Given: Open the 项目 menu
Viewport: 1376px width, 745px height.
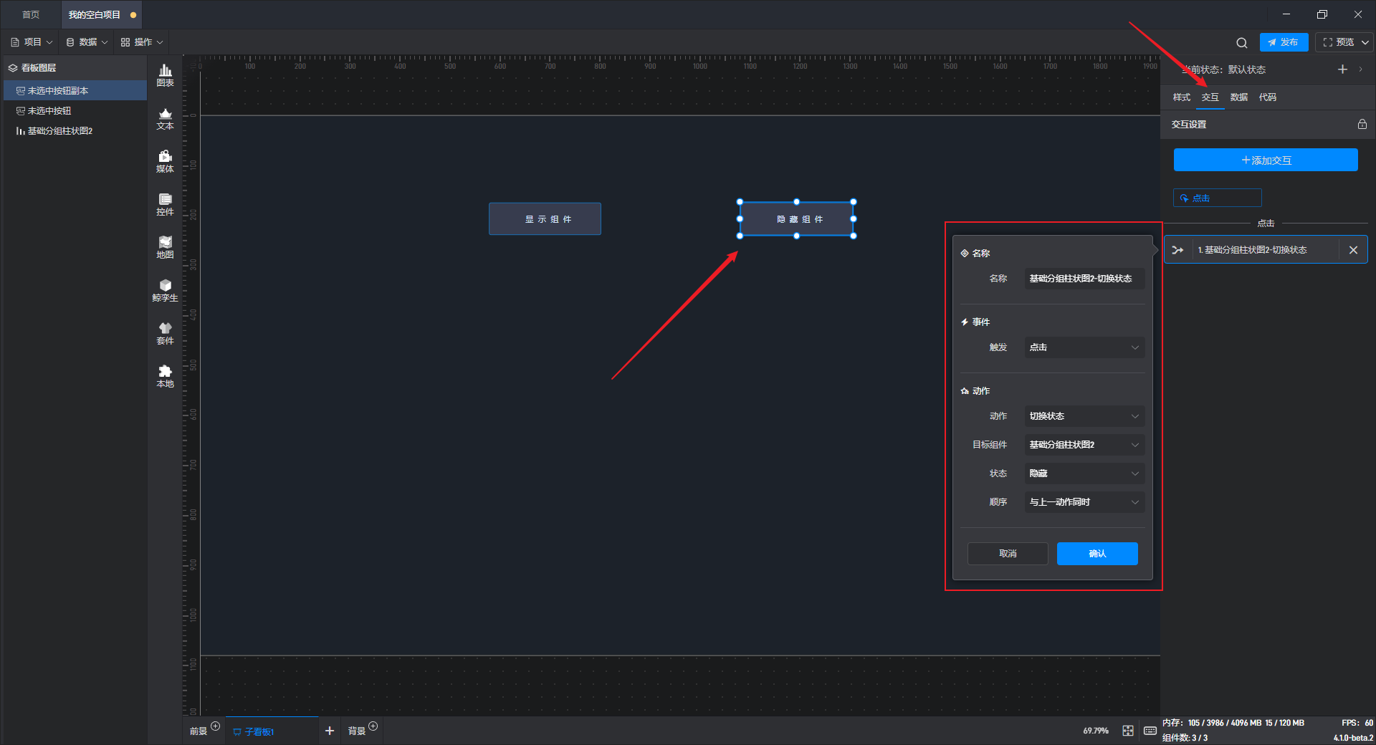Looking at the screenshot, I should pyautogui.click(x=32, y=42).
